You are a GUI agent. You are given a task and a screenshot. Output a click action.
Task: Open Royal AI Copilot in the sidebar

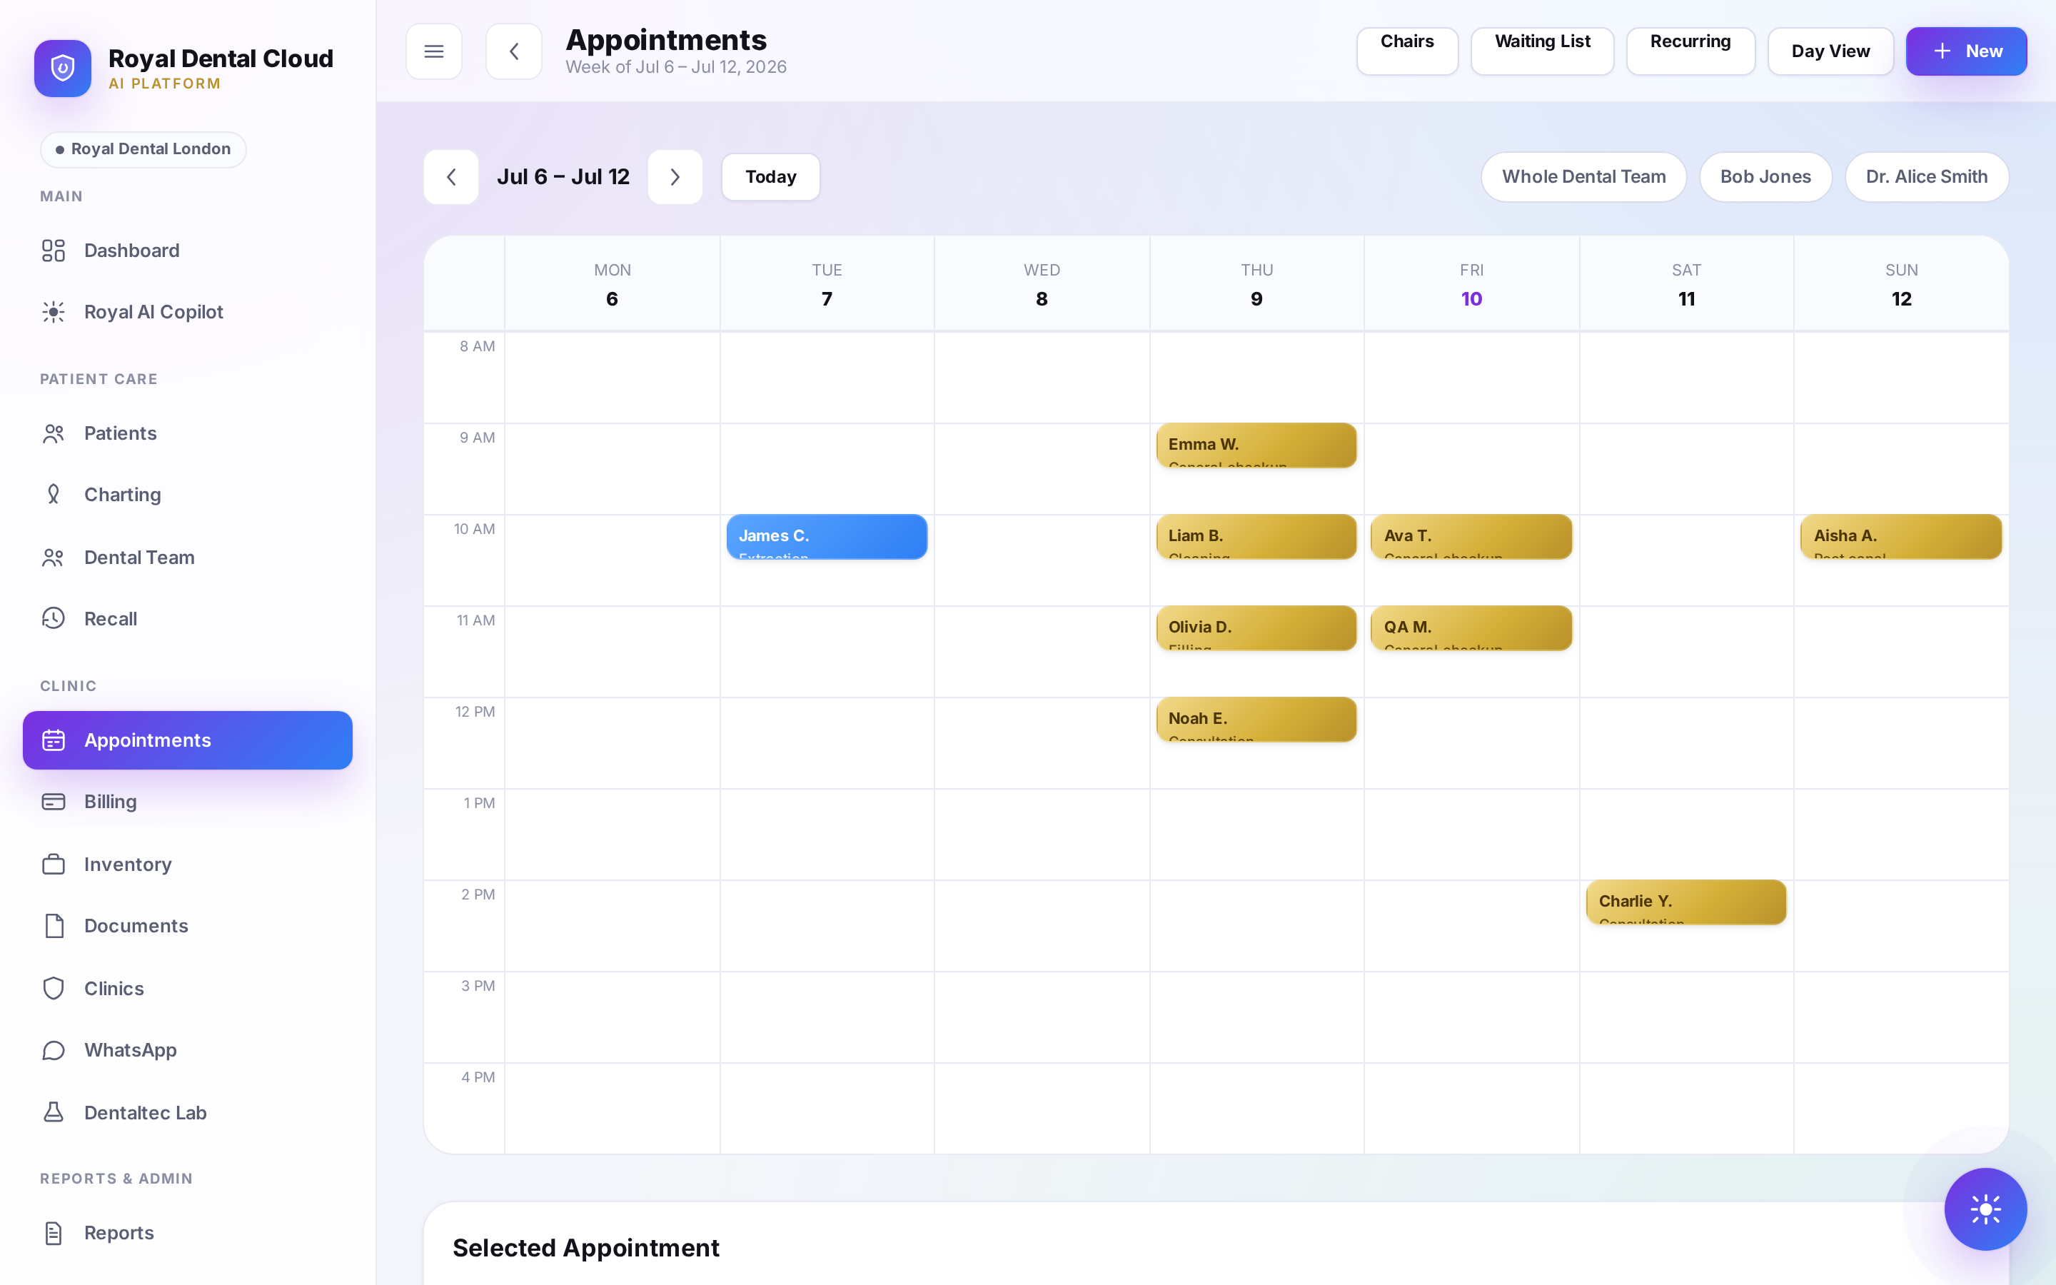coord(188,312)
